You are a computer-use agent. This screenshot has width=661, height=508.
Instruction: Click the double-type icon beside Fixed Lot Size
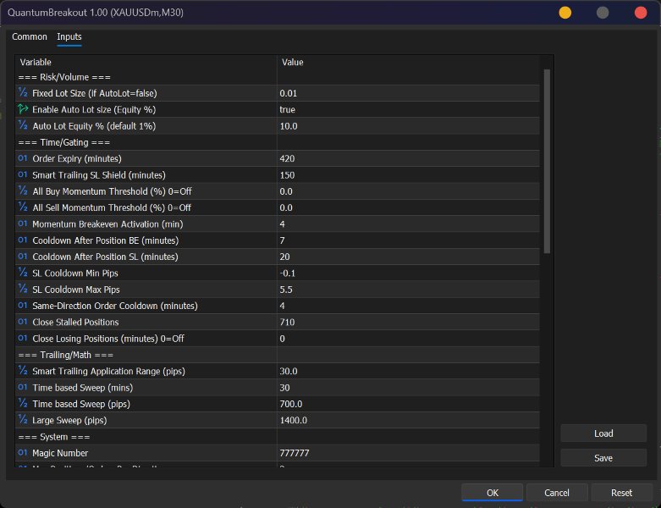pyautogui.click(x=23, y=93)
